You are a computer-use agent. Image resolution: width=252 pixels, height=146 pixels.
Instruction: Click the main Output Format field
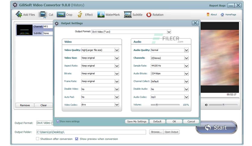click(x=45, y=123)
